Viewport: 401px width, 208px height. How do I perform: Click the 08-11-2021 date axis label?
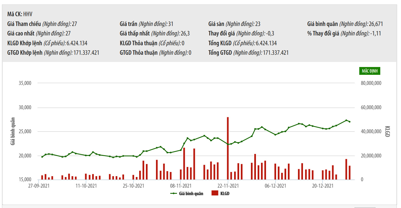181,185
